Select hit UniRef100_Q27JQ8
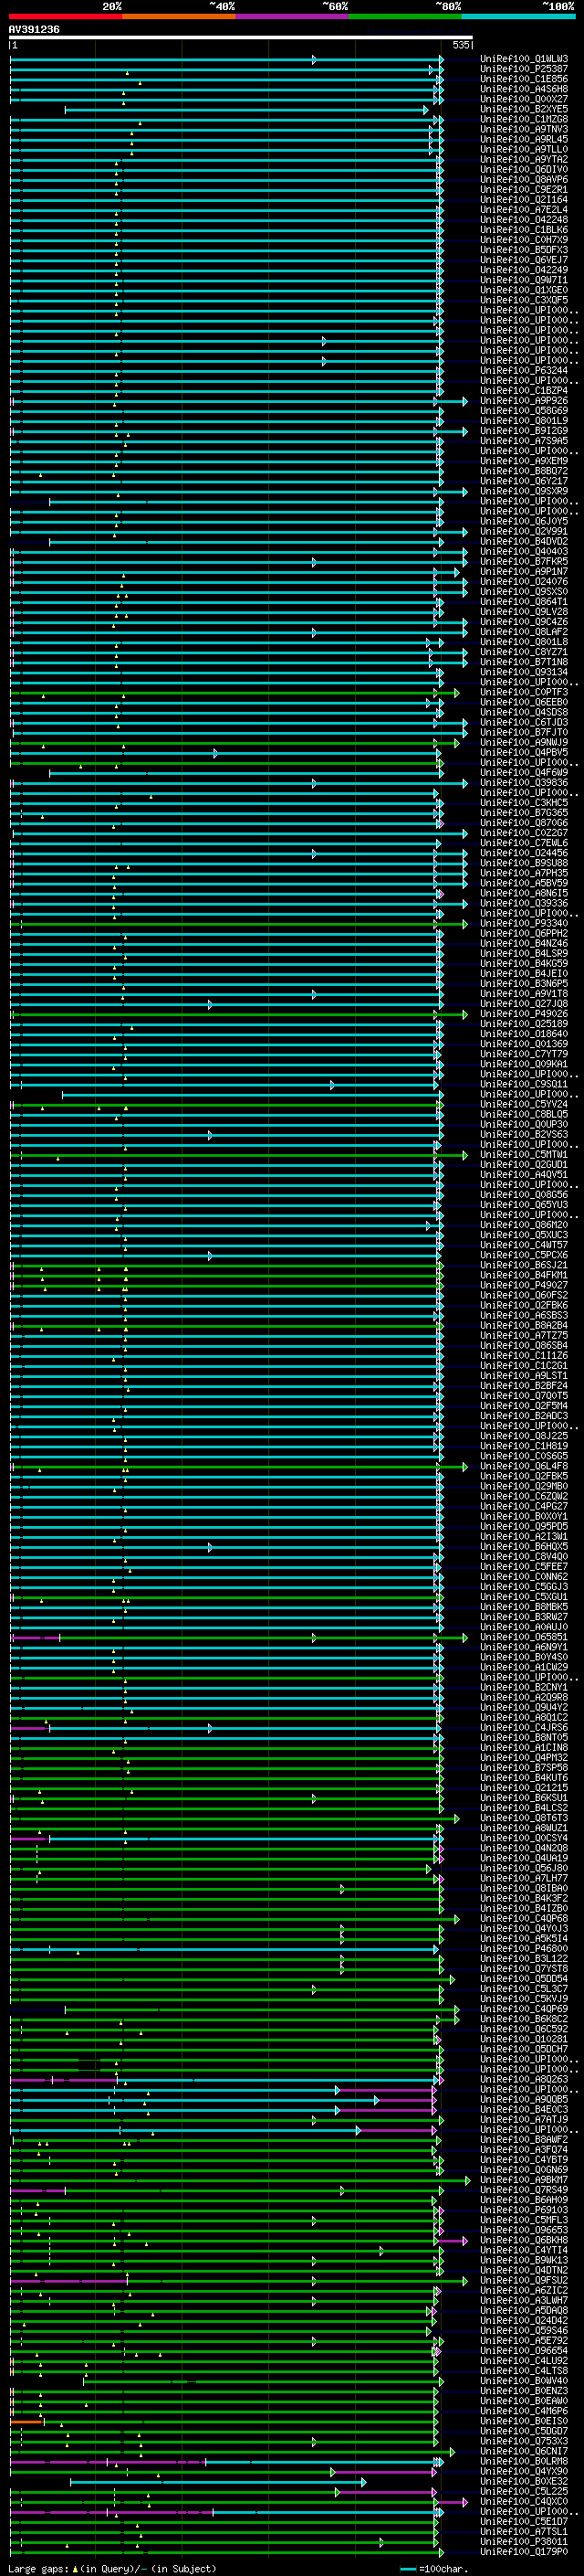 click(x=523, y=1004)
